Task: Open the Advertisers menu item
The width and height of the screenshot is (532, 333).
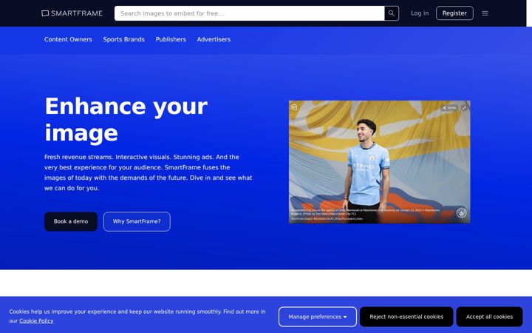Action: click(x=214, y=39)
